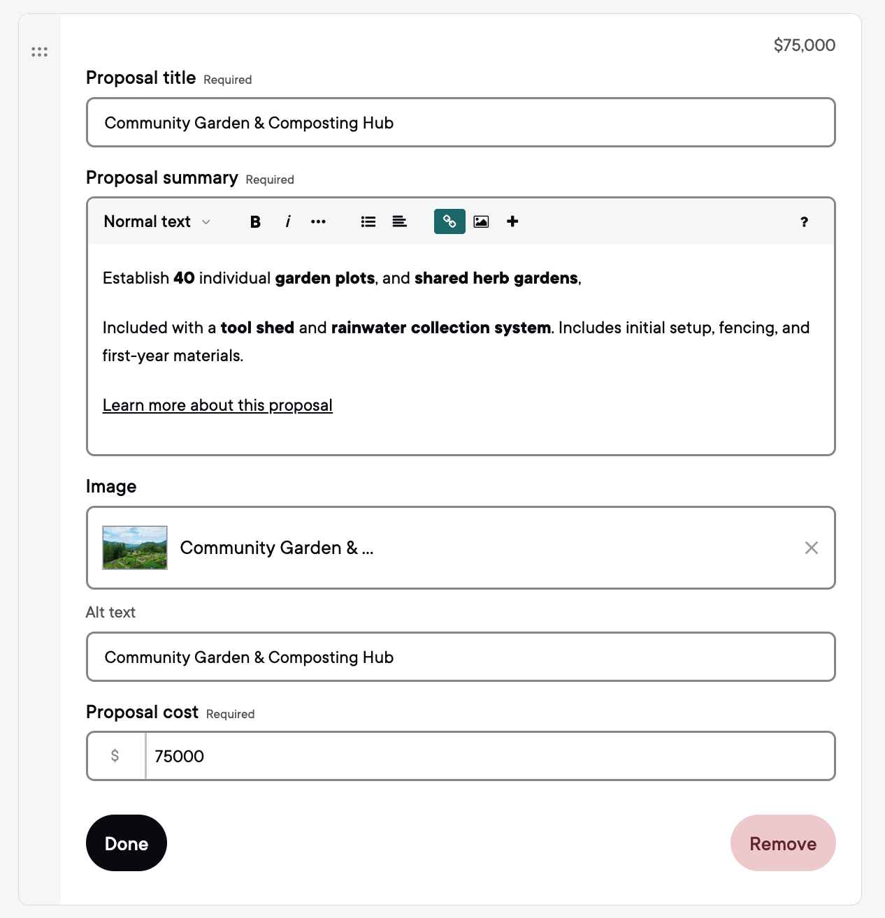Click Done to finish editing proposal

[x=127, y=843]
